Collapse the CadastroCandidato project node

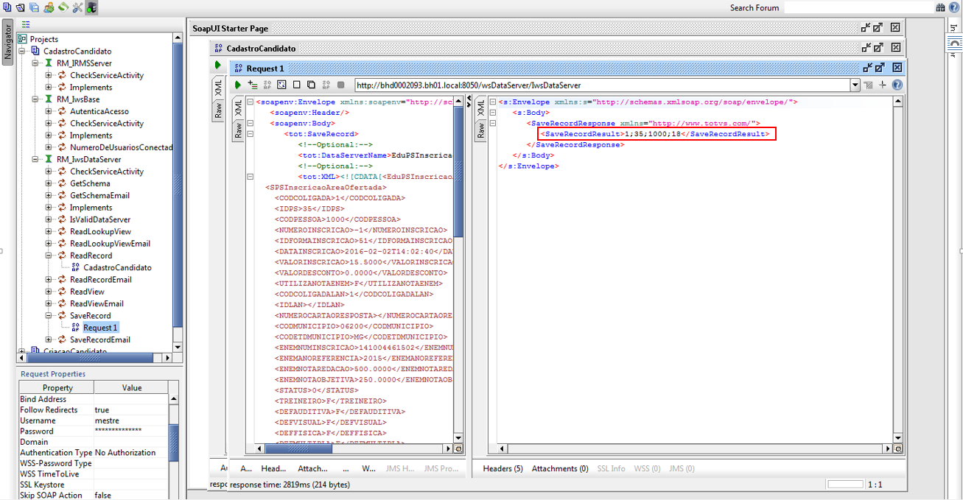(22, 52)
